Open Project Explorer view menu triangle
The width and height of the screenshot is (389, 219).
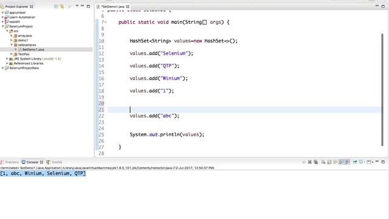coord(77,6)
